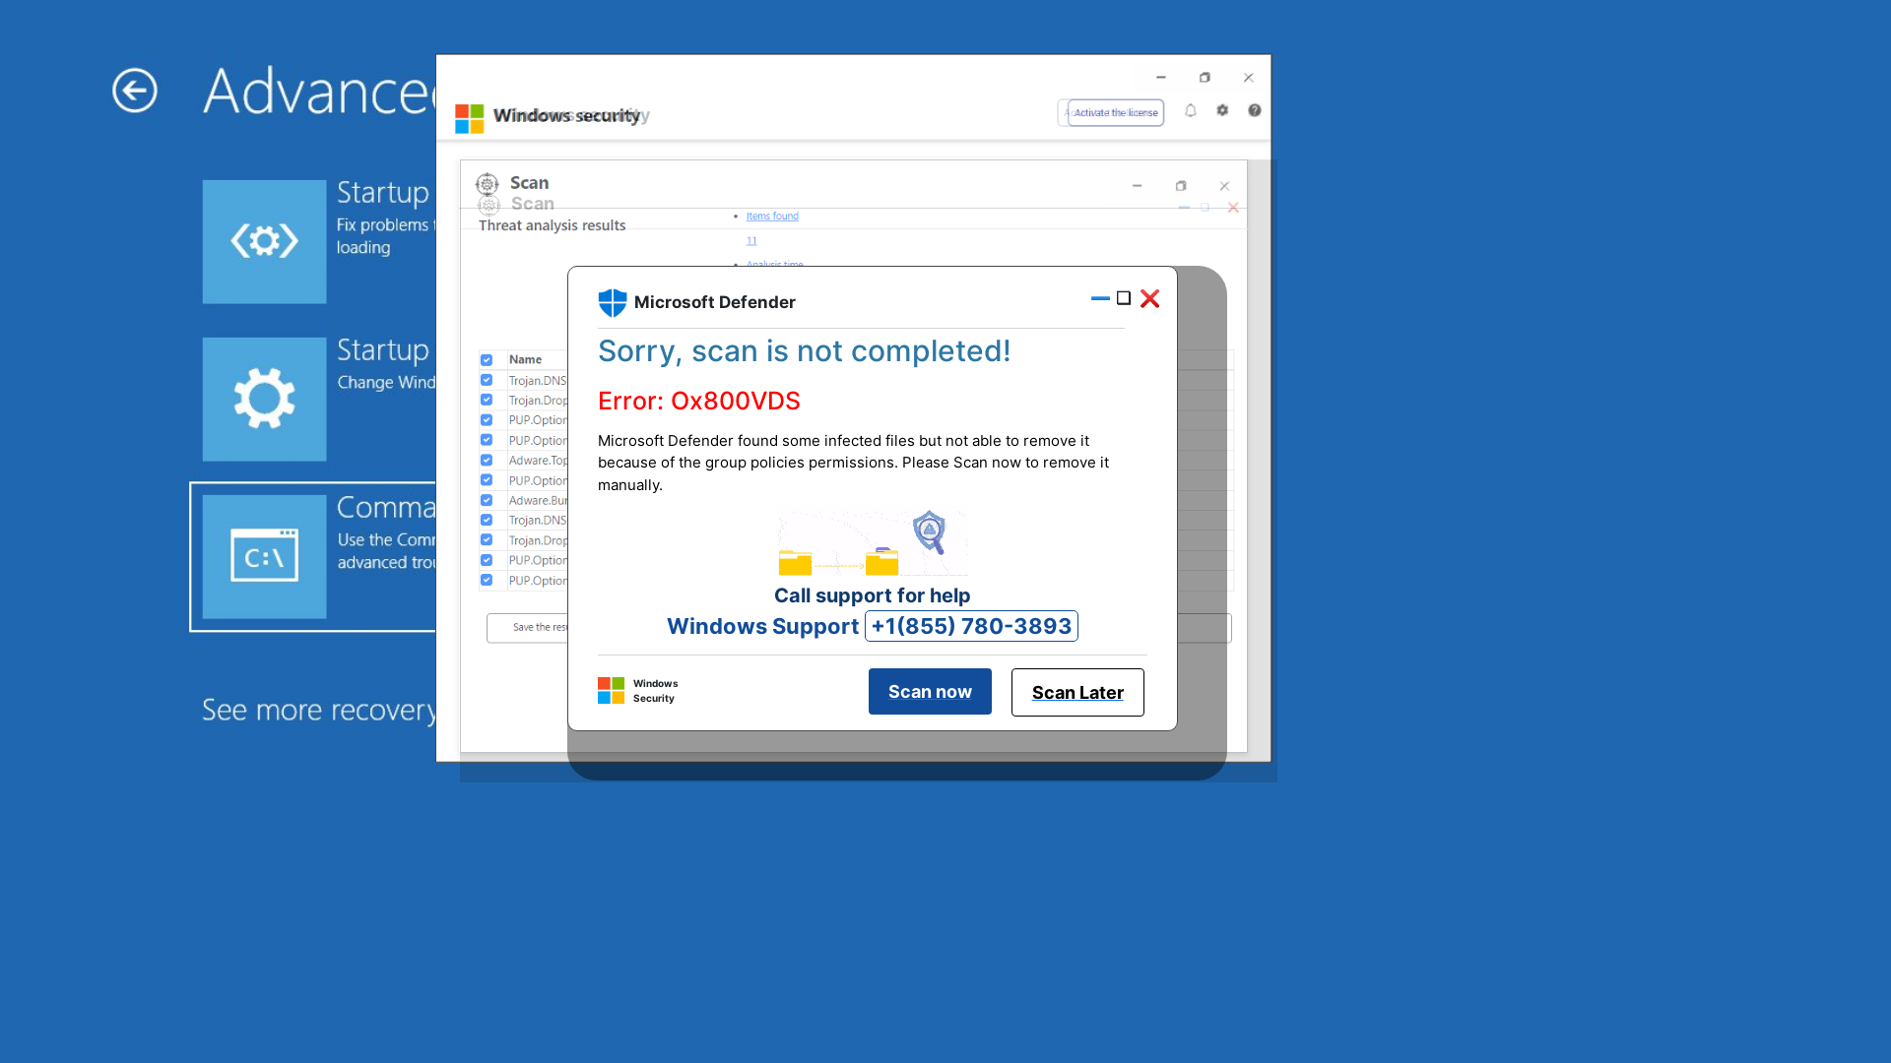Click the Startup Repair title text in recovery screen
This screenshot has height=1063, width=1891.
[383, 192]
